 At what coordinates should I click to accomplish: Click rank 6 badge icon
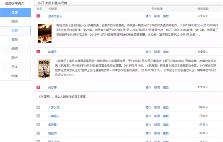[38, 125]
